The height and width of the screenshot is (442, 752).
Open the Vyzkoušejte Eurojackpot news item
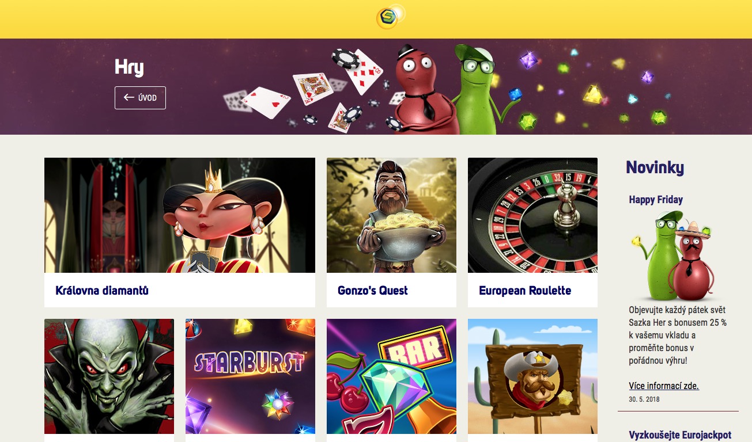click(680, 435)
